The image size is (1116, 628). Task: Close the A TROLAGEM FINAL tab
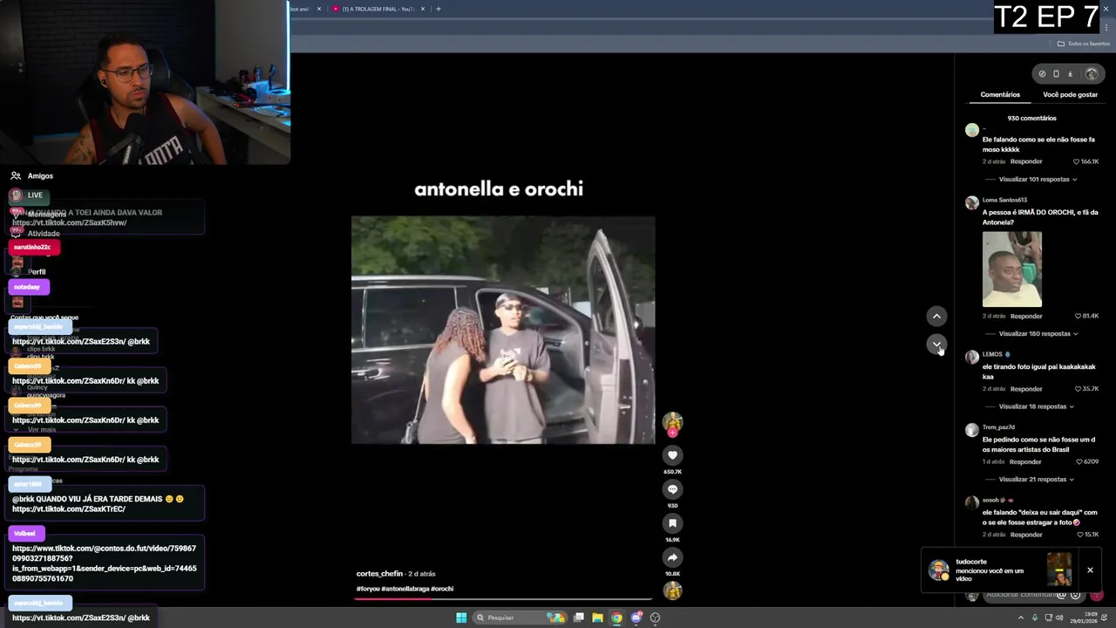(x=423, y=9)
